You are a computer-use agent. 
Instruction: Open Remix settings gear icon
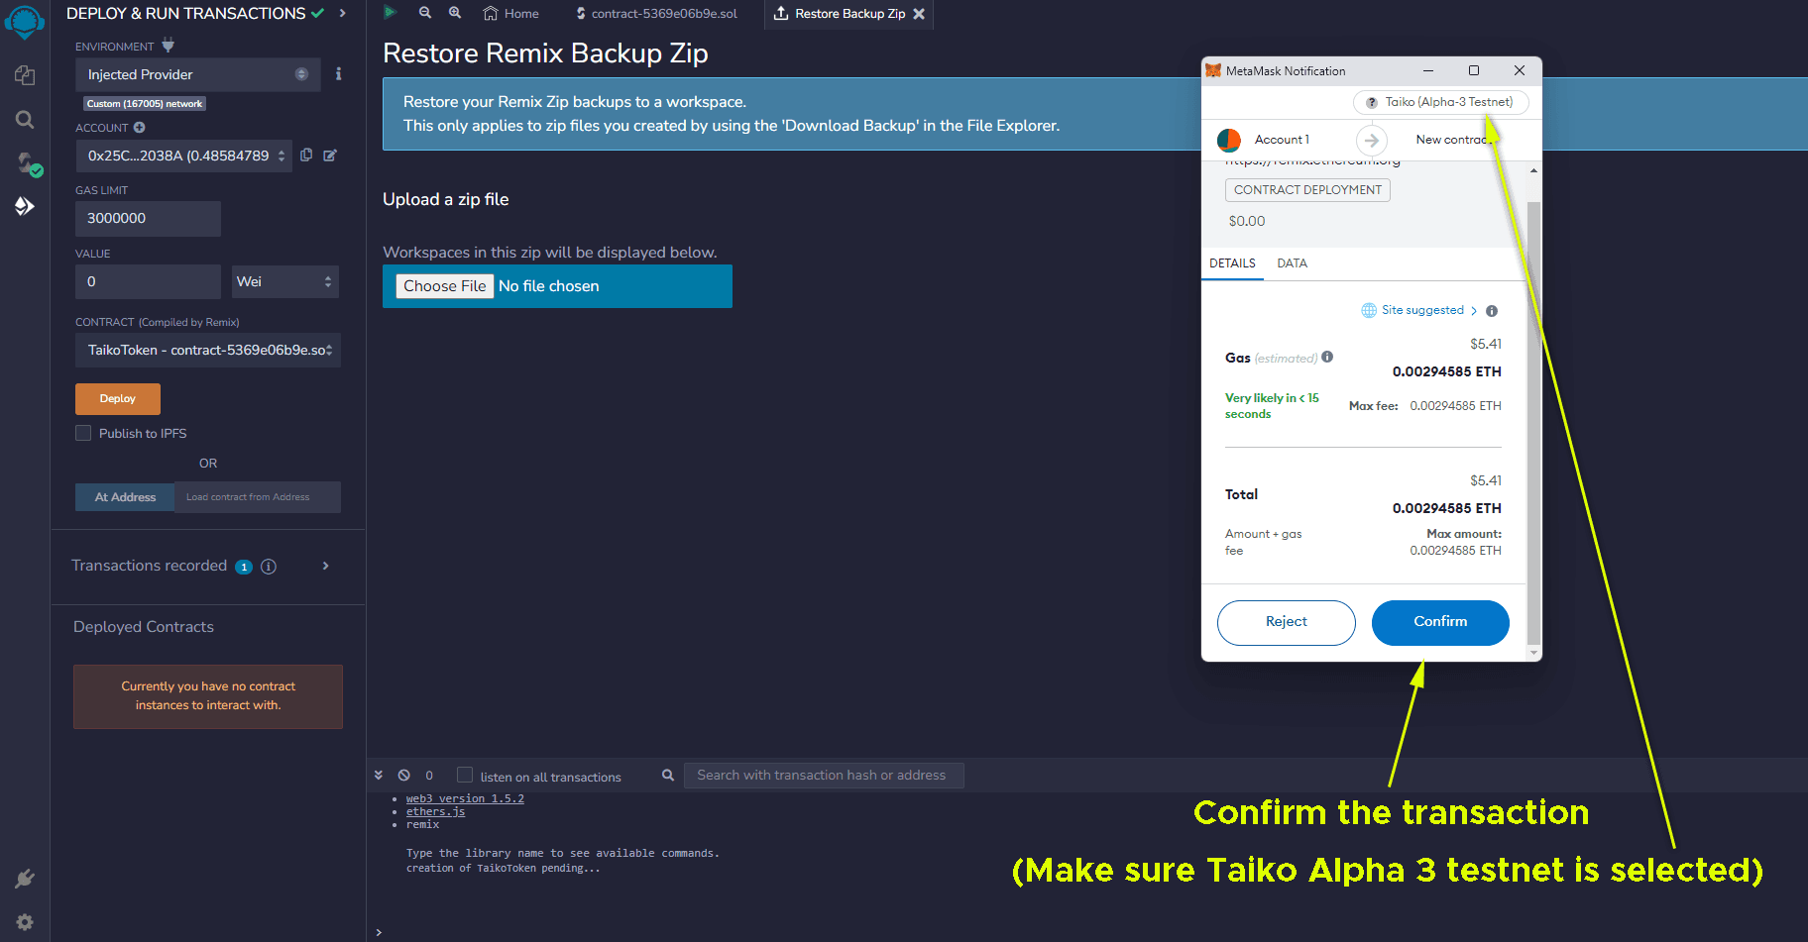pos(25,922)
